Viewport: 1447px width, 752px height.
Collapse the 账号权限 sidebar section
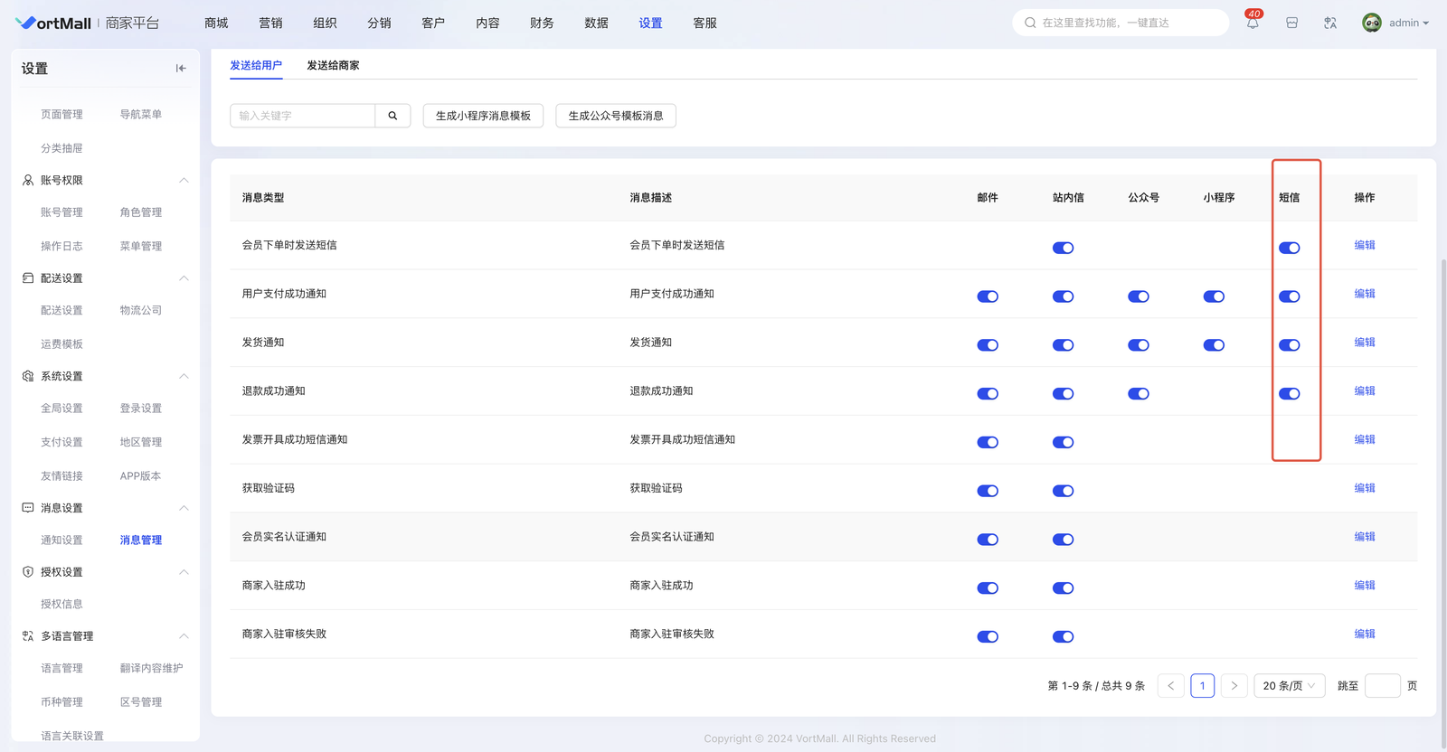[x=184, y=181]
